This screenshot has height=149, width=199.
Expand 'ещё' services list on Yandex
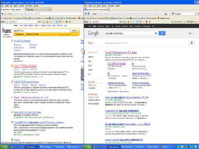tap(65, 25)
